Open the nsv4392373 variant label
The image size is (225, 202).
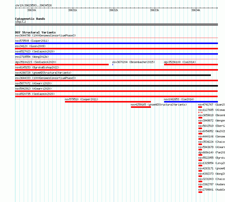coord(212,174)
